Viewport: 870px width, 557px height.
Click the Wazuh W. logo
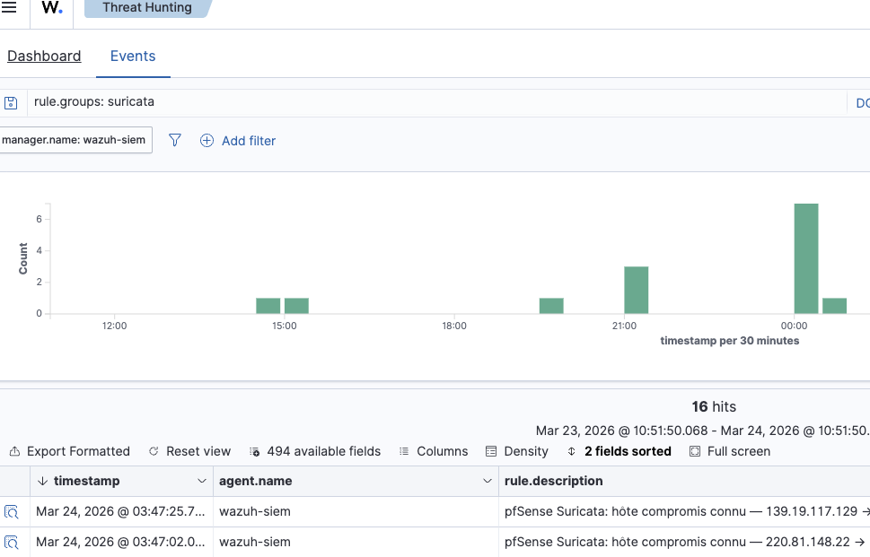[51, 7]
